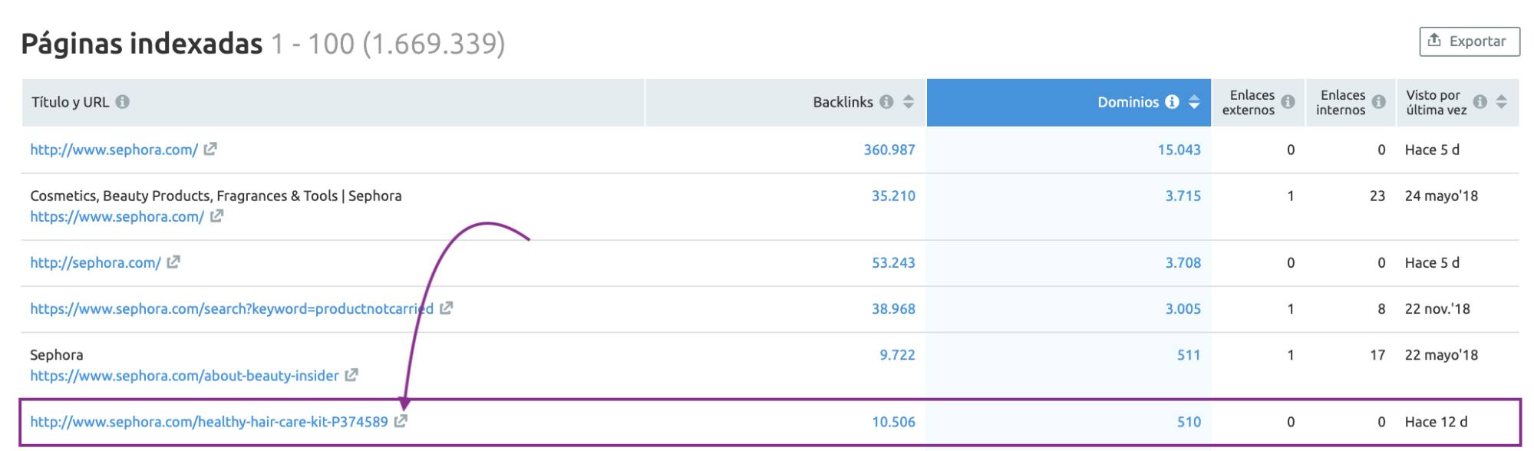Click internal links value 8

coord(1381,308)
